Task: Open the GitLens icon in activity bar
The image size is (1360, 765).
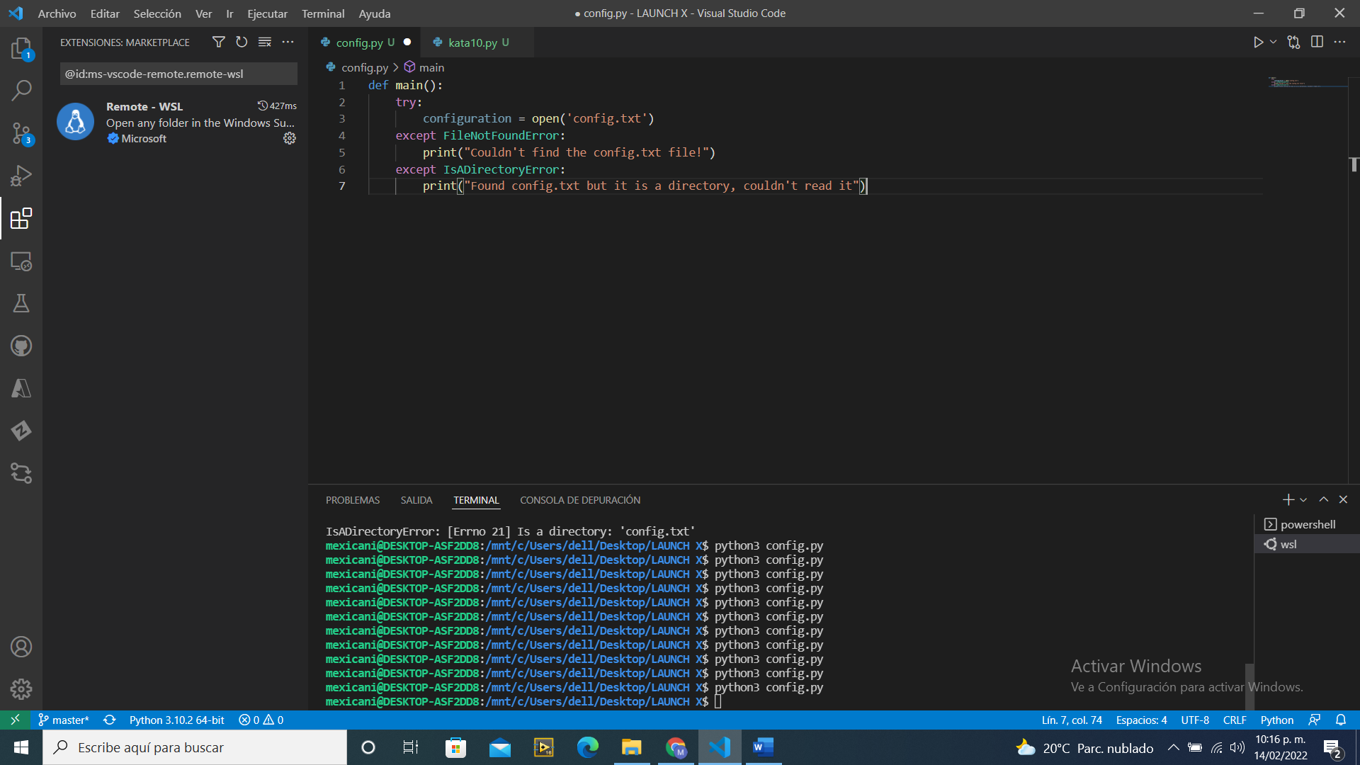Action: click(x=21, y=431)
